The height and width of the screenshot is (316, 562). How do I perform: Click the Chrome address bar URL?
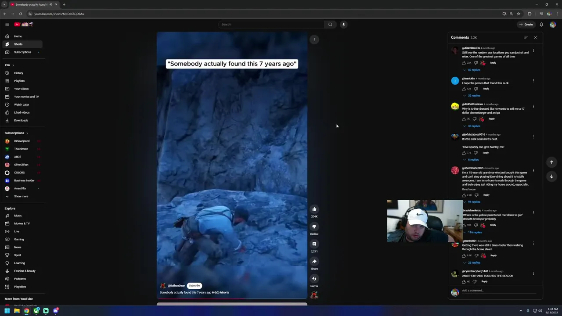point(59,14)
